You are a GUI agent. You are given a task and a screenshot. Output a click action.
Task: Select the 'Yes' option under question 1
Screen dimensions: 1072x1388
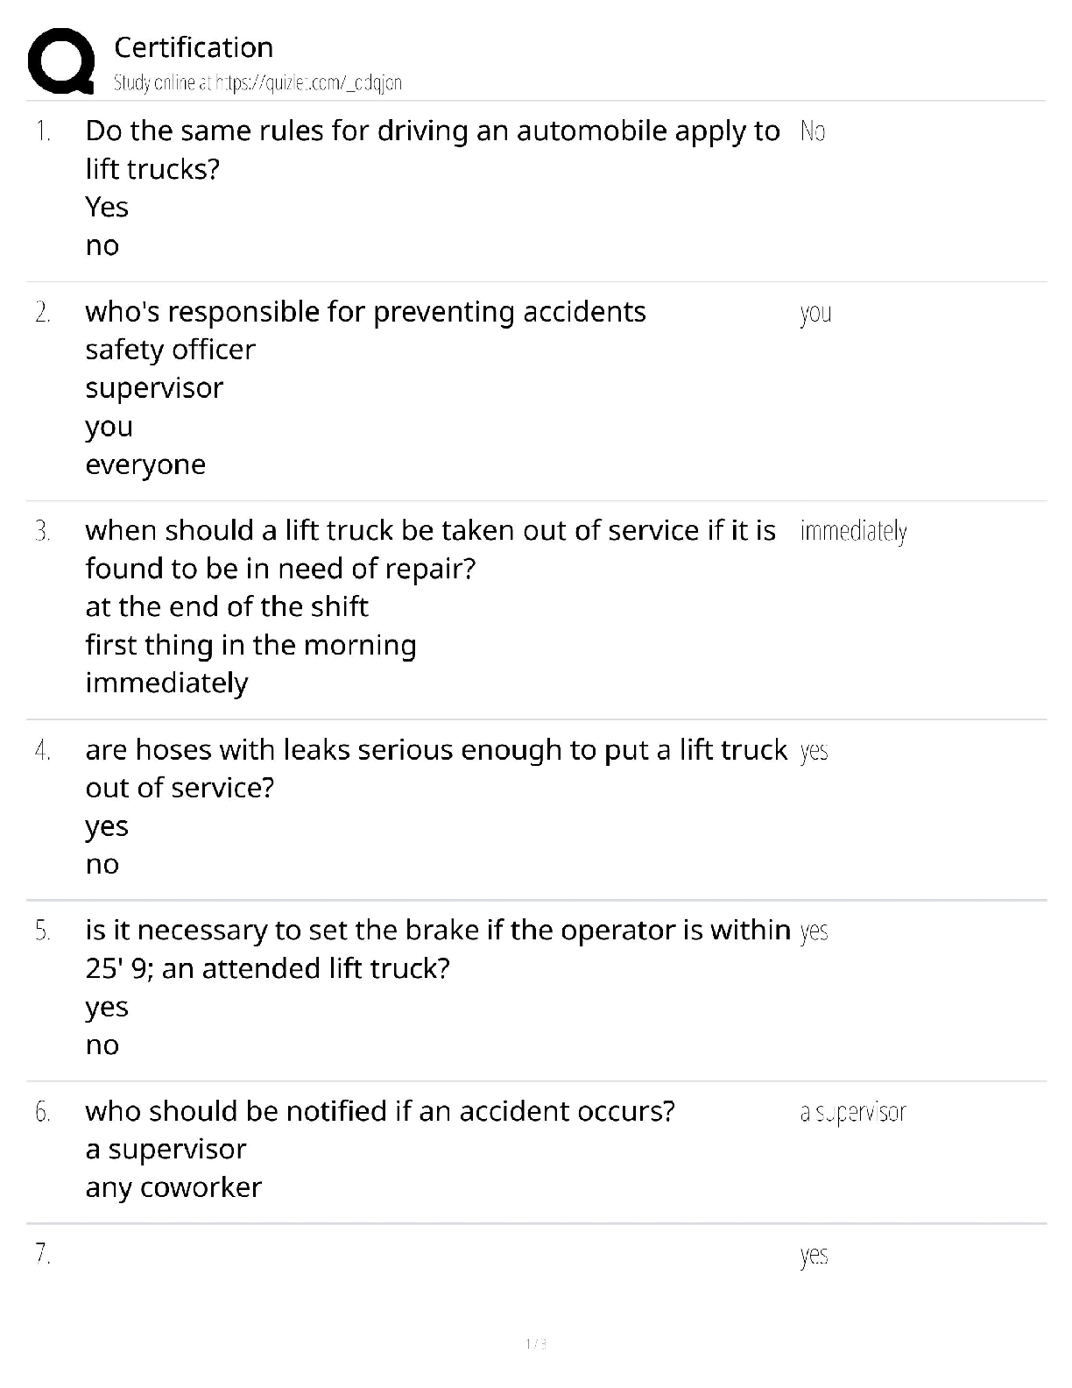tap(107, 207)
